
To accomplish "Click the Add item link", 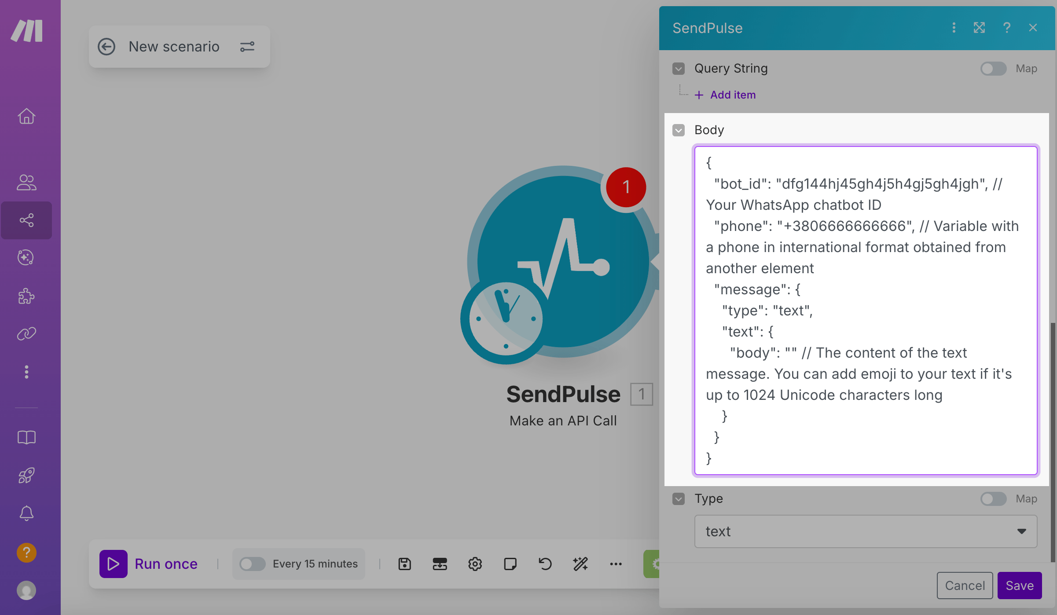I will coord(732,95).
